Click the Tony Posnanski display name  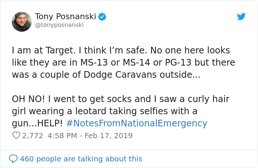click(65, 17)
